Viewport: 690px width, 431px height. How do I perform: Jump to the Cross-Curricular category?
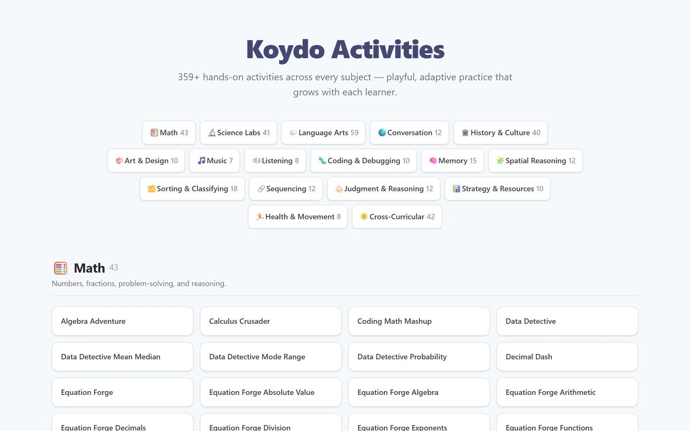point(397,217)
